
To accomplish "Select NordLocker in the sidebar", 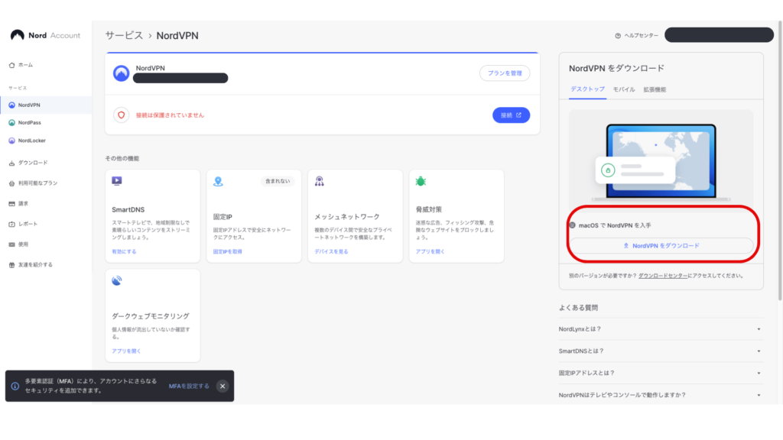I will tap(31, 141).
